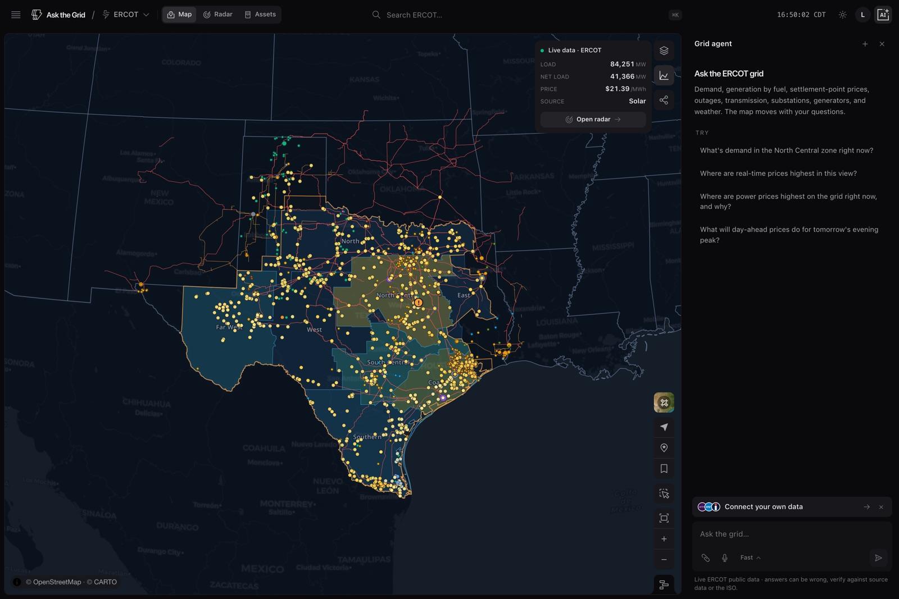Click the LOAD value 84,251 MW
The width and height of the screenshot is (899, 599).
point(628,64)
